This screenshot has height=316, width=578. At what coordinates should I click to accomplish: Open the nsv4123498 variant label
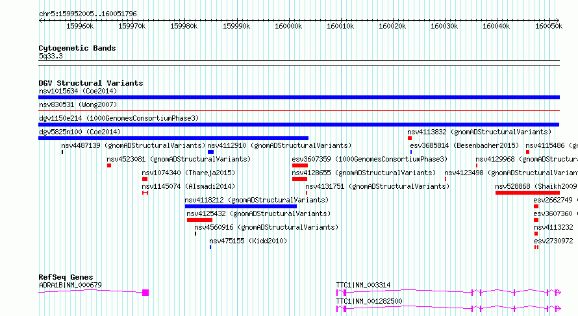pos(511,173)
